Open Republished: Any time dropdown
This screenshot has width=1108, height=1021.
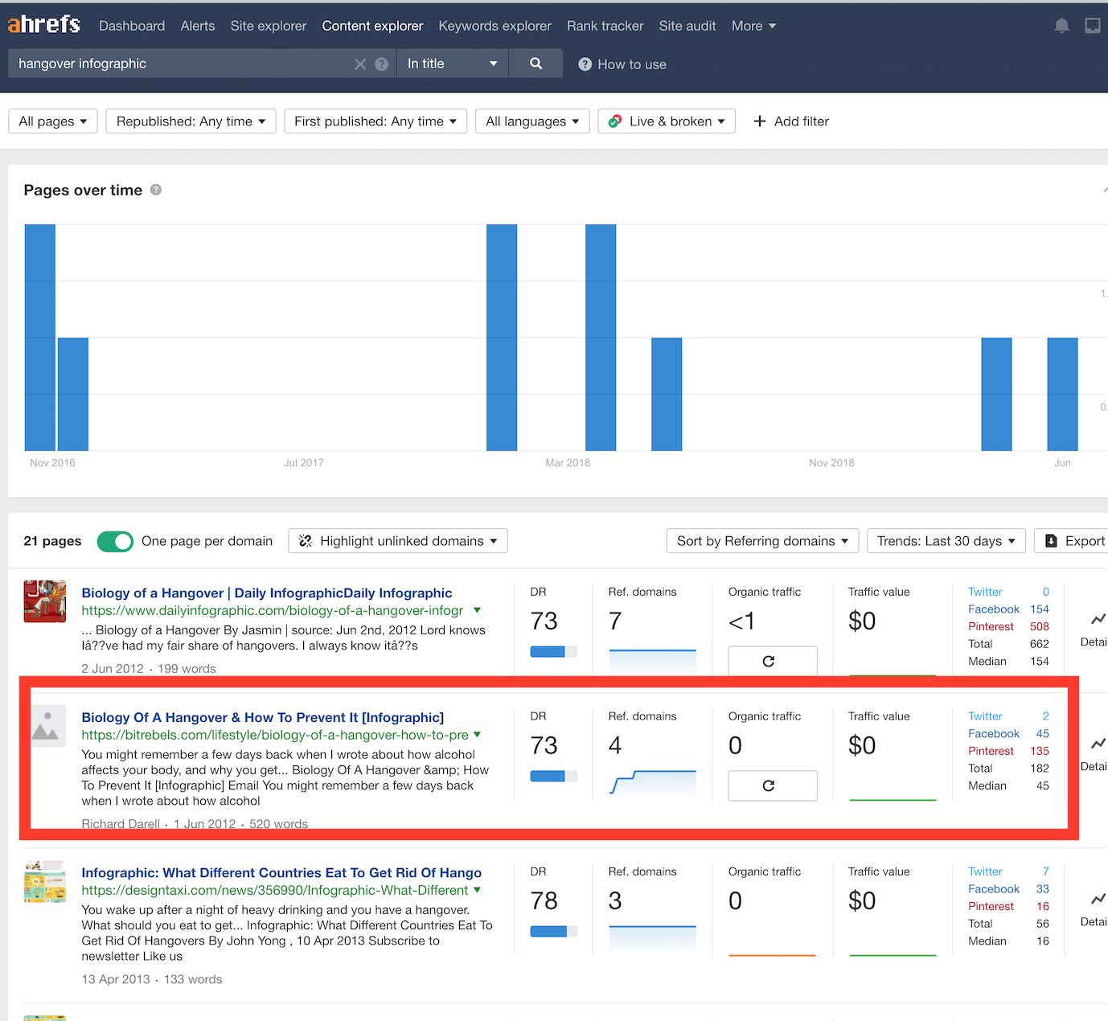click(191, 121)
